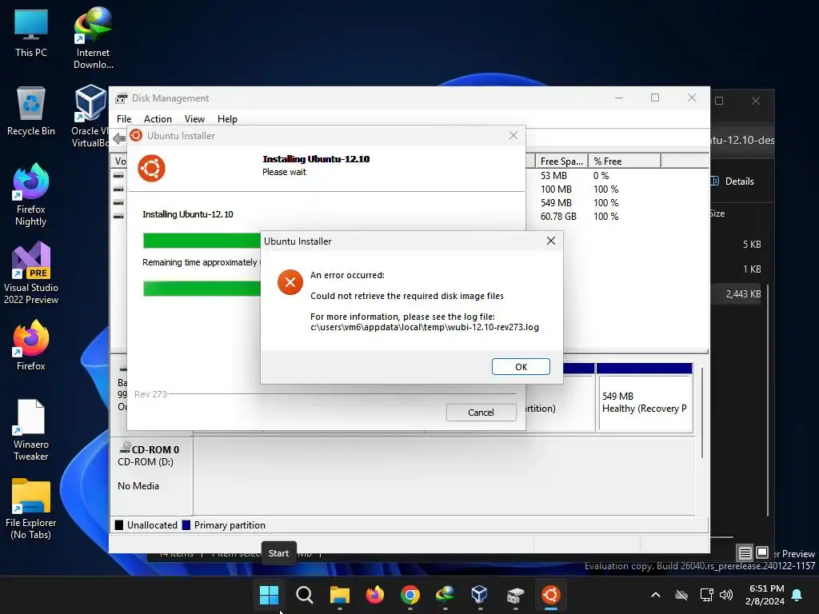Click the network icon in system tray
The width and height of the screenshot is (819, 614).
click(x=706, y=595)
